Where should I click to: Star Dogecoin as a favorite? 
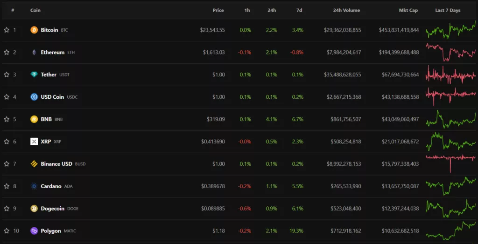click(x=7, y=209)
